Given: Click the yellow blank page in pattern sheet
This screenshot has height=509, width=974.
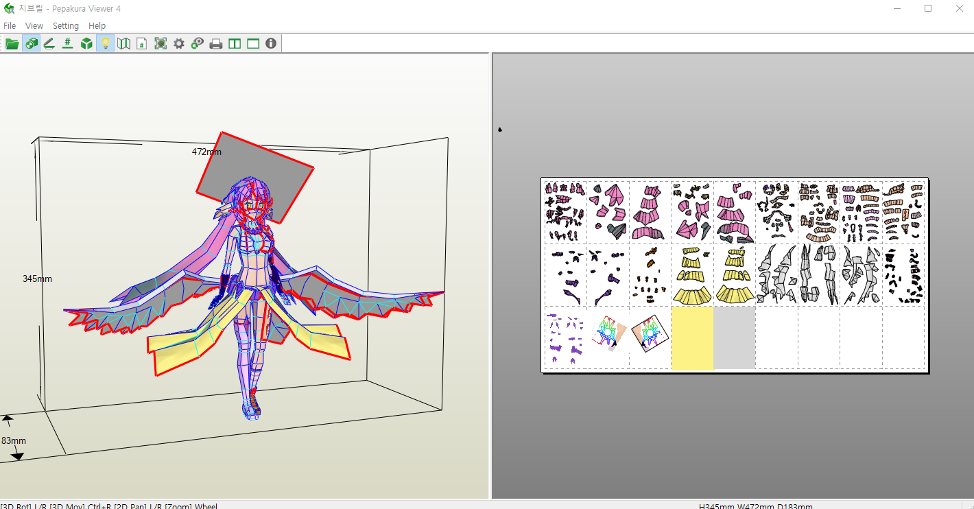Looking at the screenshot, I should (692, 338).
